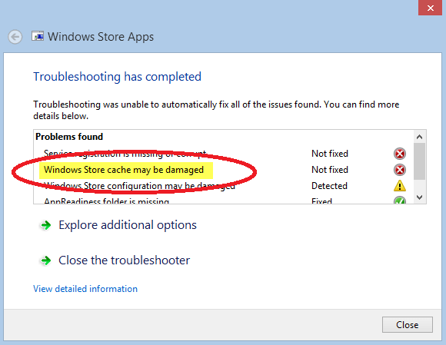
Task: Click green arrow beside Close the troubleshooter
Action: [x=46, y=260]
